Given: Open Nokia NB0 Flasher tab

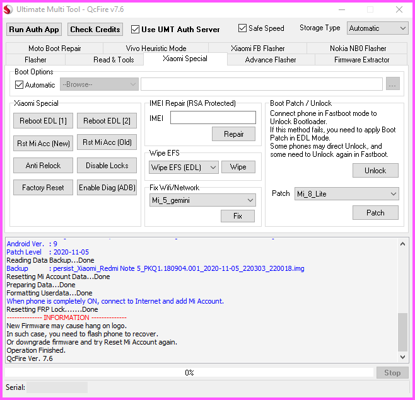Looking at the screenshot, I should click(358, 49).
